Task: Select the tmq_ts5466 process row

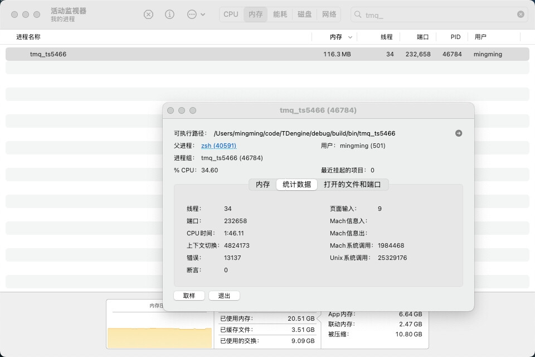Action: (167, 54)
